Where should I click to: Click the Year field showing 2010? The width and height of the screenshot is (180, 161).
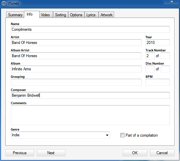point(158,43)
